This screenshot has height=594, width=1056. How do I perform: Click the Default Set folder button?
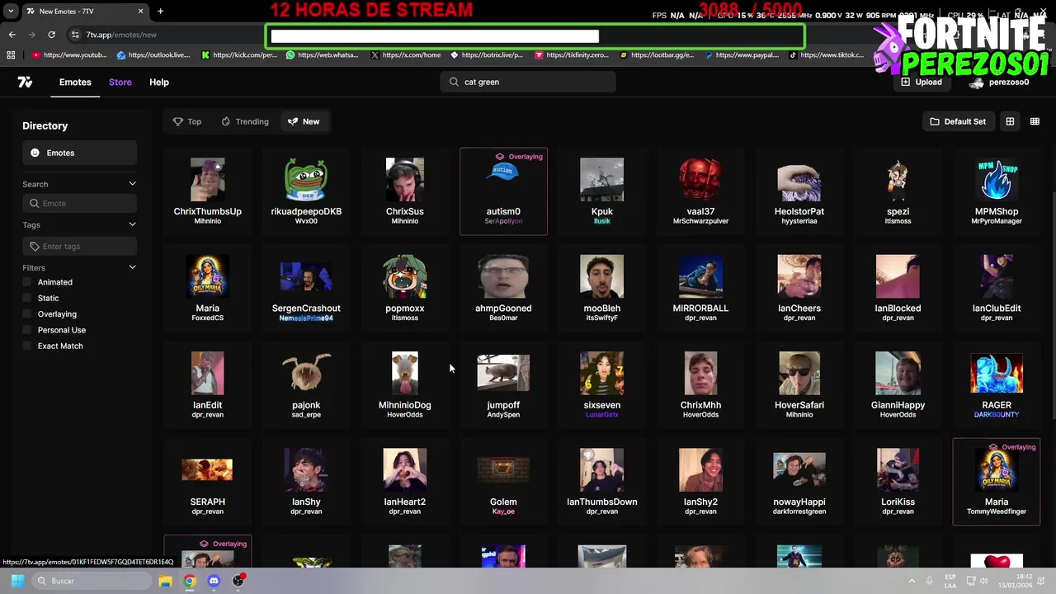coord(958,121)
